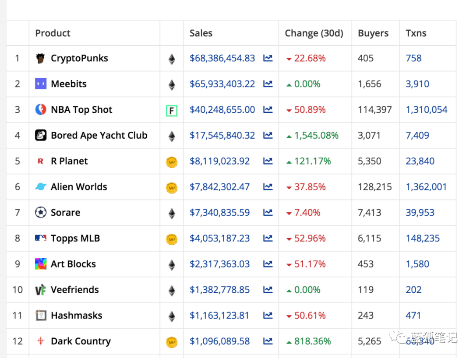Sort table by Product column header
This screenshot has width=473, height=358.
click(x=53, y=33)
